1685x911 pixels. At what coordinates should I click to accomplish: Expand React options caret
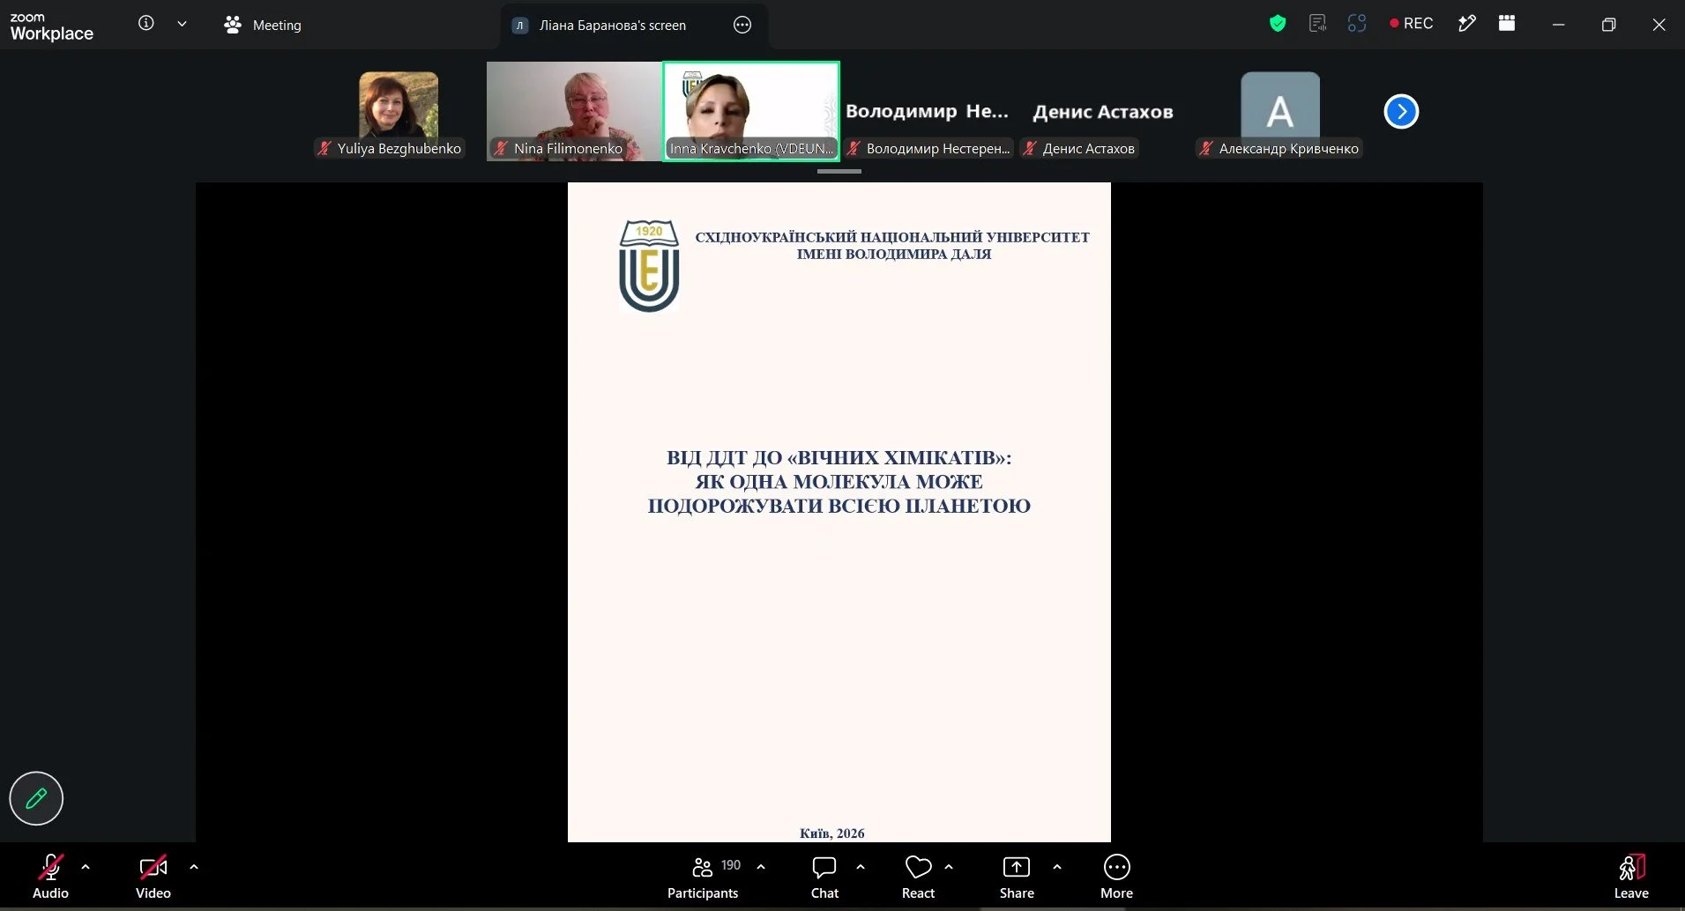(x=949, y=867)
